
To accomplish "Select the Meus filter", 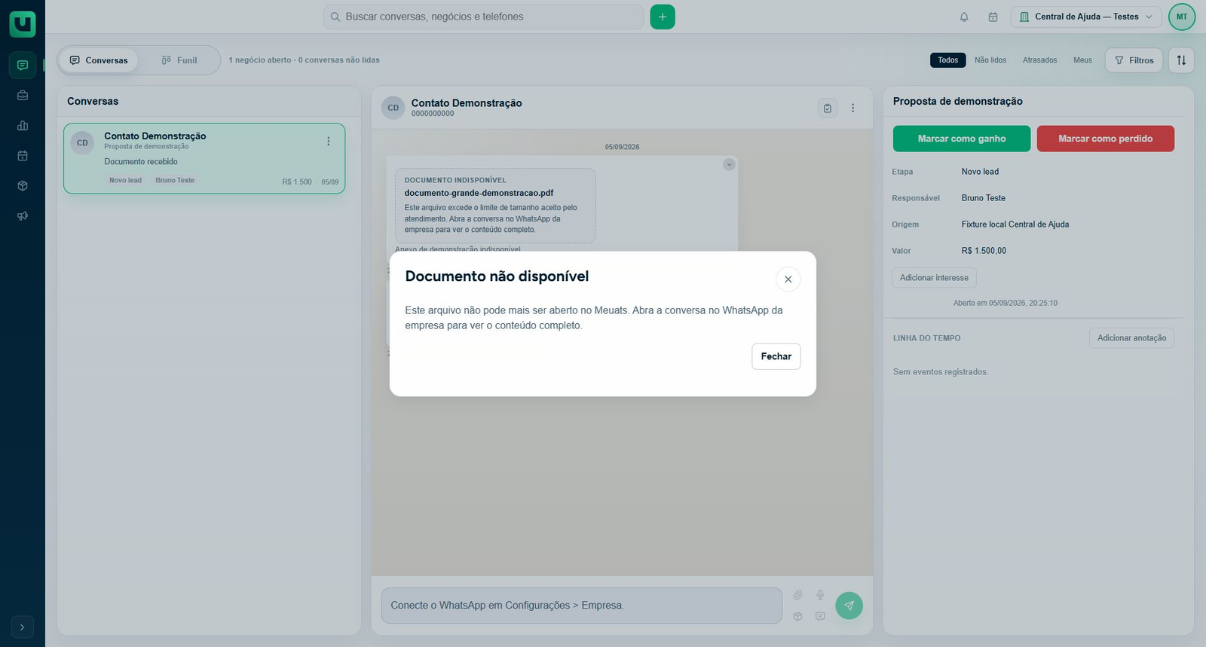I will [x=1082, y=60].
